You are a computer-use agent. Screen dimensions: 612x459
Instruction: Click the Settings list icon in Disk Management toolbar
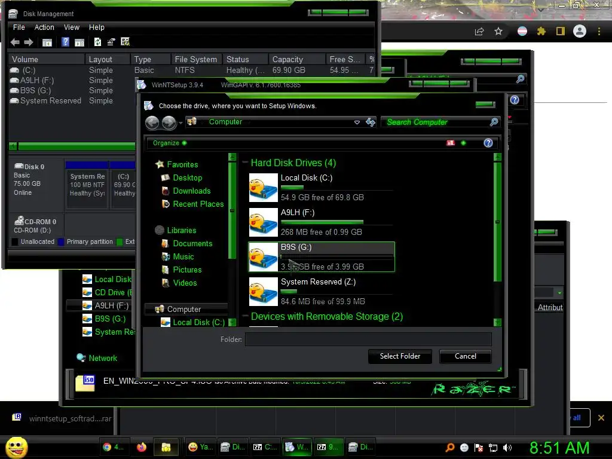point(126,42)
